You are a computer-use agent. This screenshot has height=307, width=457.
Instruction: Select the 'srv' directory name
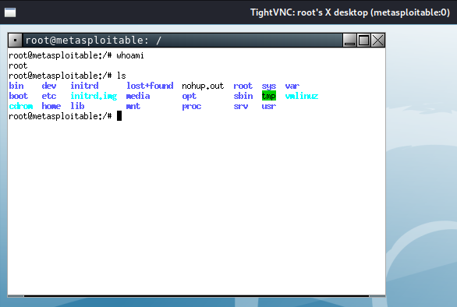tap(241, 106)
